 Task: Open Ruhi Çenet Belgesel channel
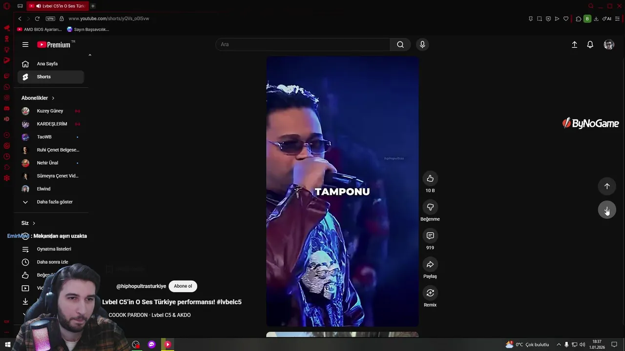pos(51,150)
